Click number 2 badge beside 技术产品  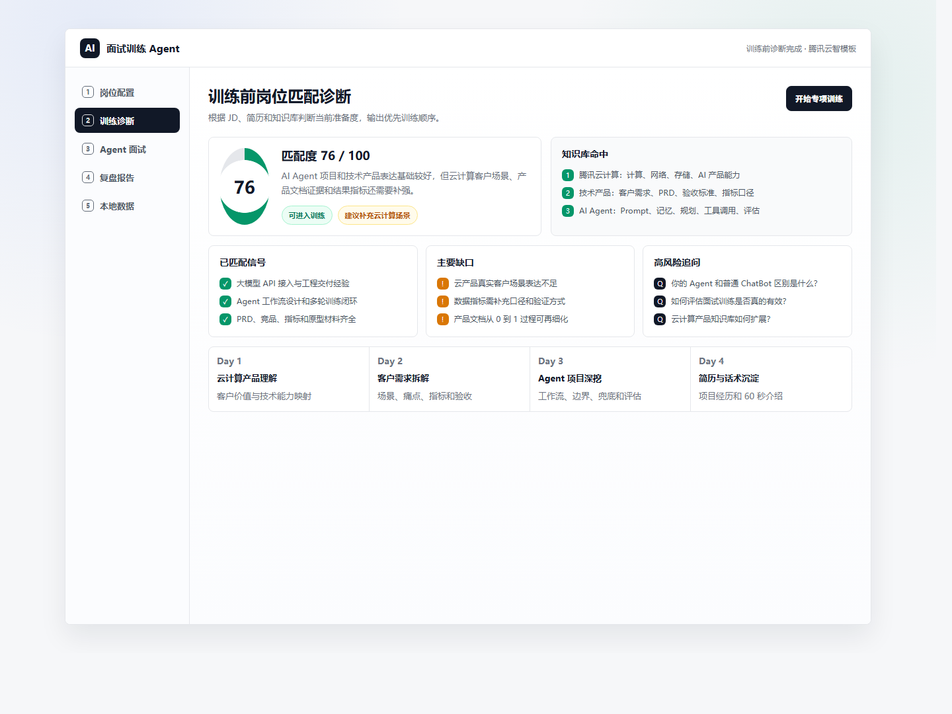pos(567,193)
